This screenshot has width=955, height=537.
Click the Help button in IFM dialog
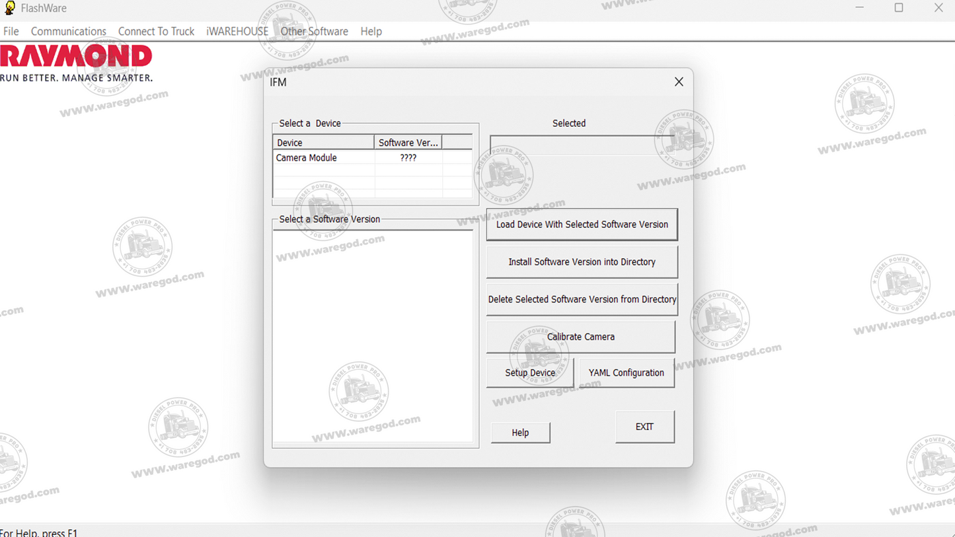[x=520, y=433]
